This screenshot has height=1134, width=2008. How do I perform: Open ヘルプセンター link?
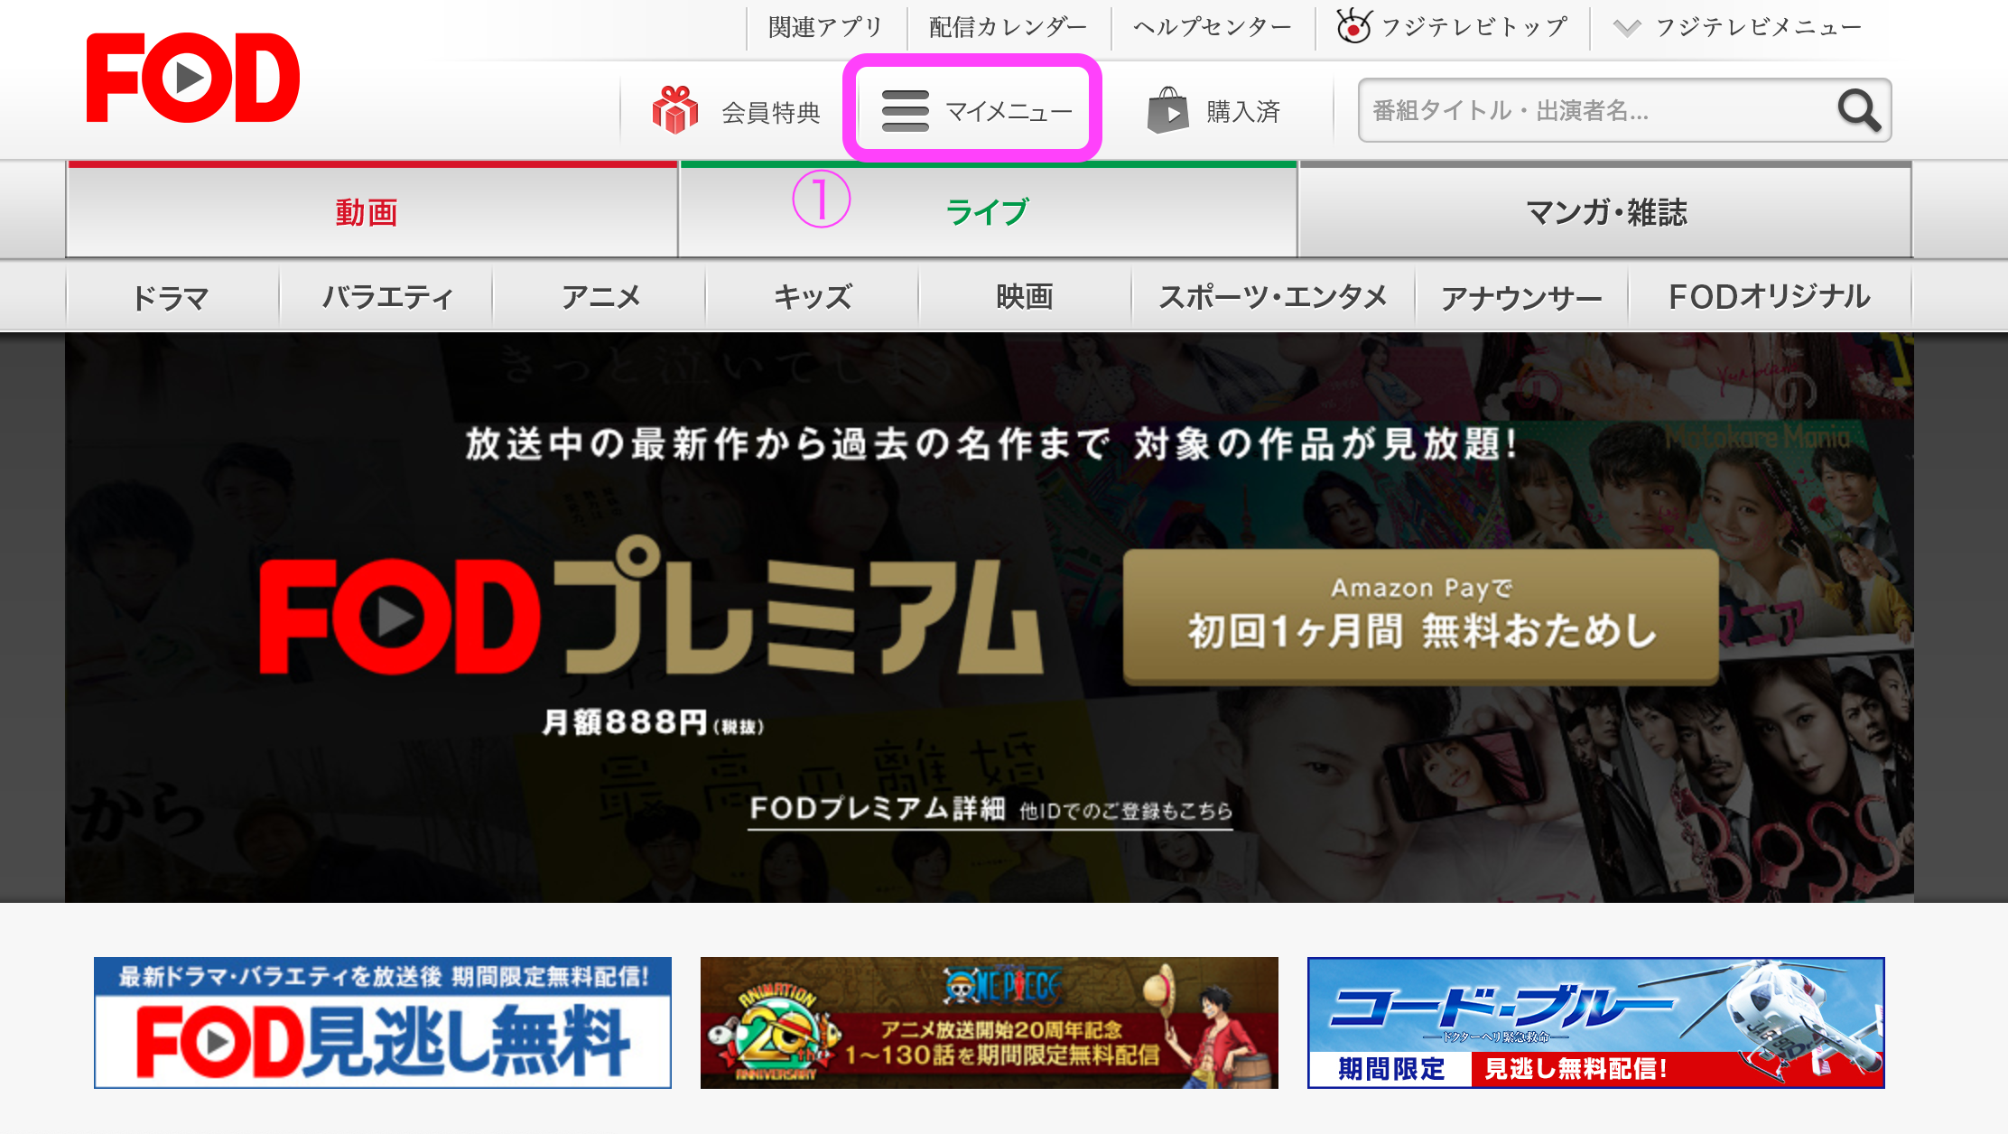(1213, 27)
